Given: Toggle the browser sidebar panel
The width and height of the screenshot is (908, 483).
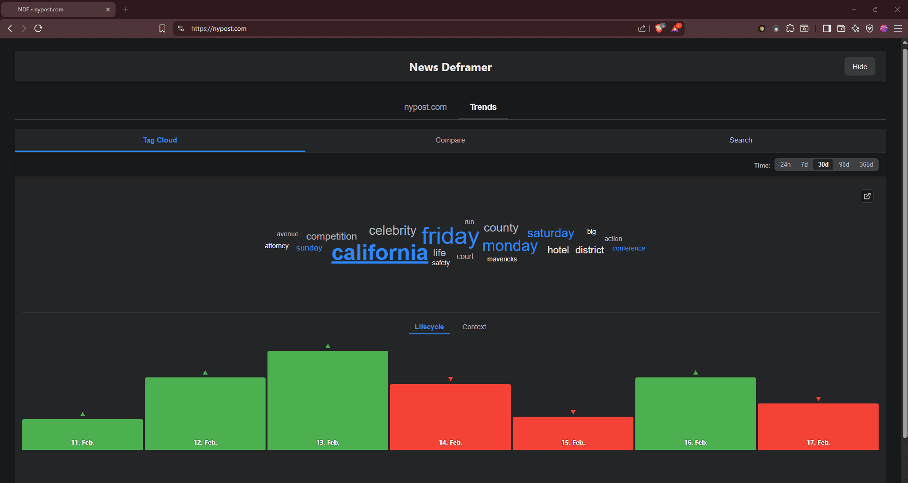Looking at the screenshot, I should [827, 28].
